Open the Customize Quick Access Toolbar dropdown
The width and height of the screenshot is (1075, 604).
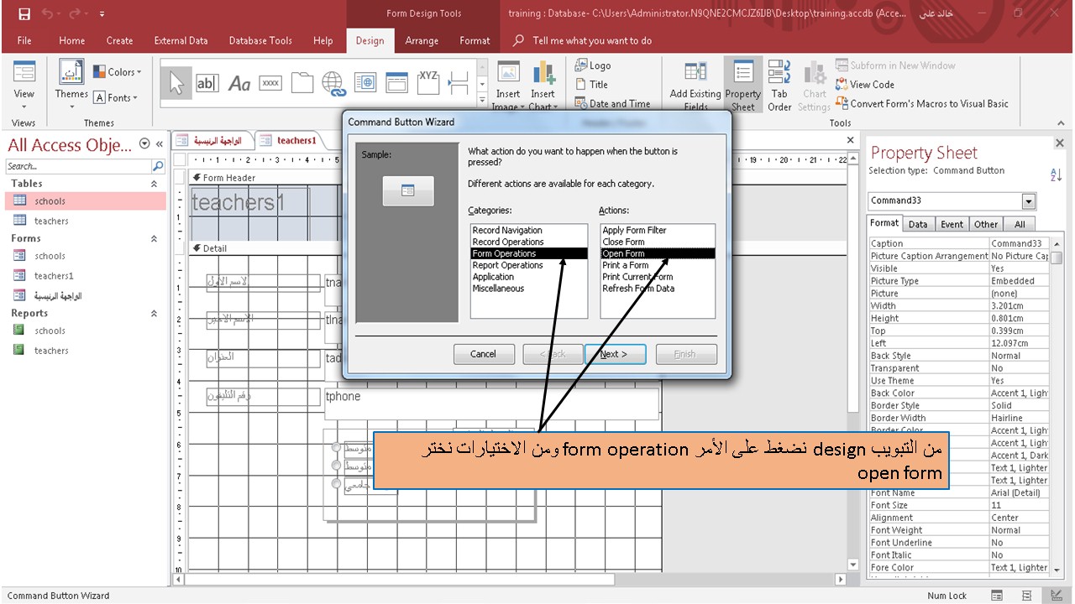click(x=102, y=14)
